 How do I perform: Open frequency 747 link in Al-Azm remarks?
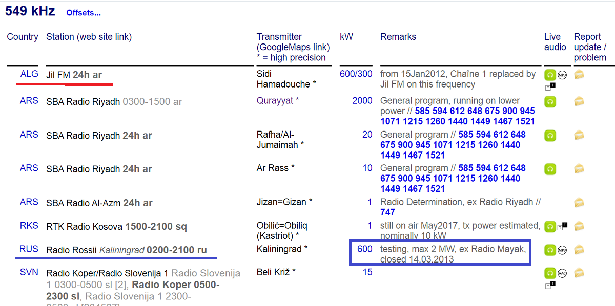pos(387,212)
